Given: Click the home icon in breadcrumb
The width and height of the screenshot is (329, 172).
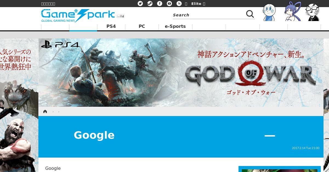Looking at the screenshot, I should click(45, 111).
